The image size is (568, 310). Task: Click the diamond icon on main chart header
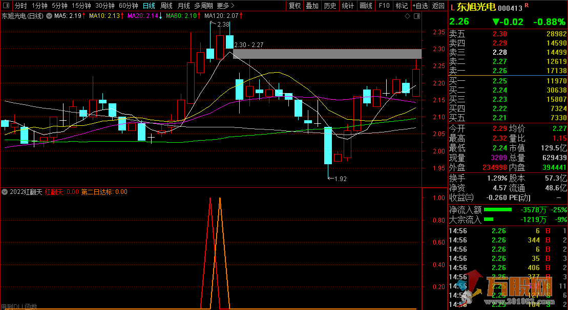408,16
